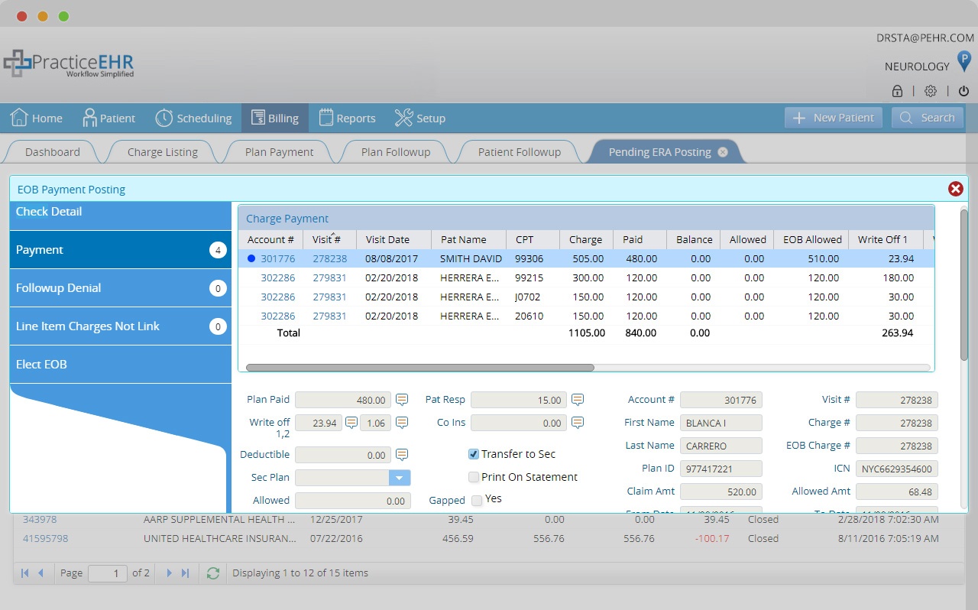Open note icon beside Pat Resp
The height and width of the screenshot is (610, 978).
tap(578, 400)
